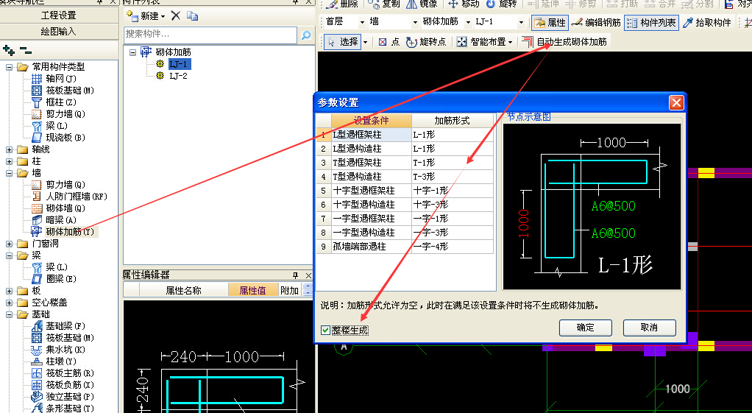Image resolution: width=752 pixels, height=413 pixels.
Task: Click the 移动 move tool
Action: tap(464, 4)
